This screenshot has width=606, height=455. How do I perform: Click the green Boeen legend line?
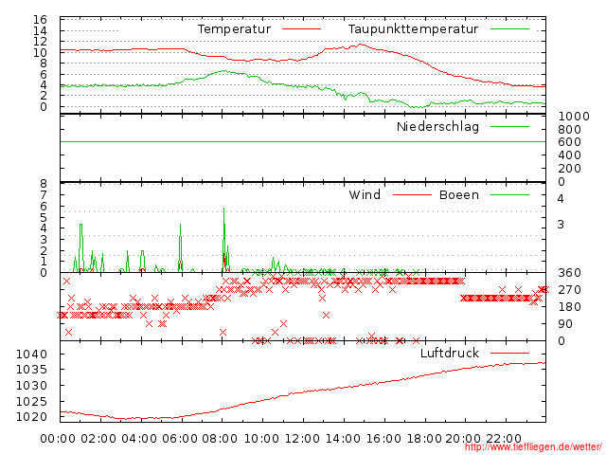(509, 194)
